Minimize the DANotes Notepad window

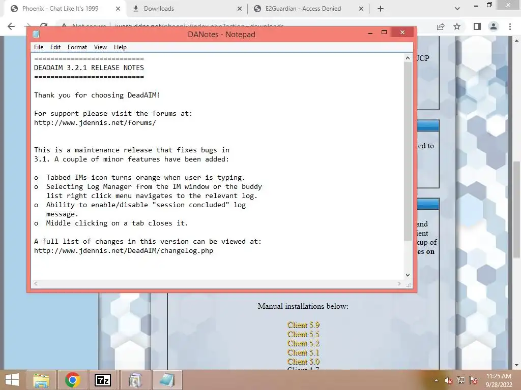point(370,32)
